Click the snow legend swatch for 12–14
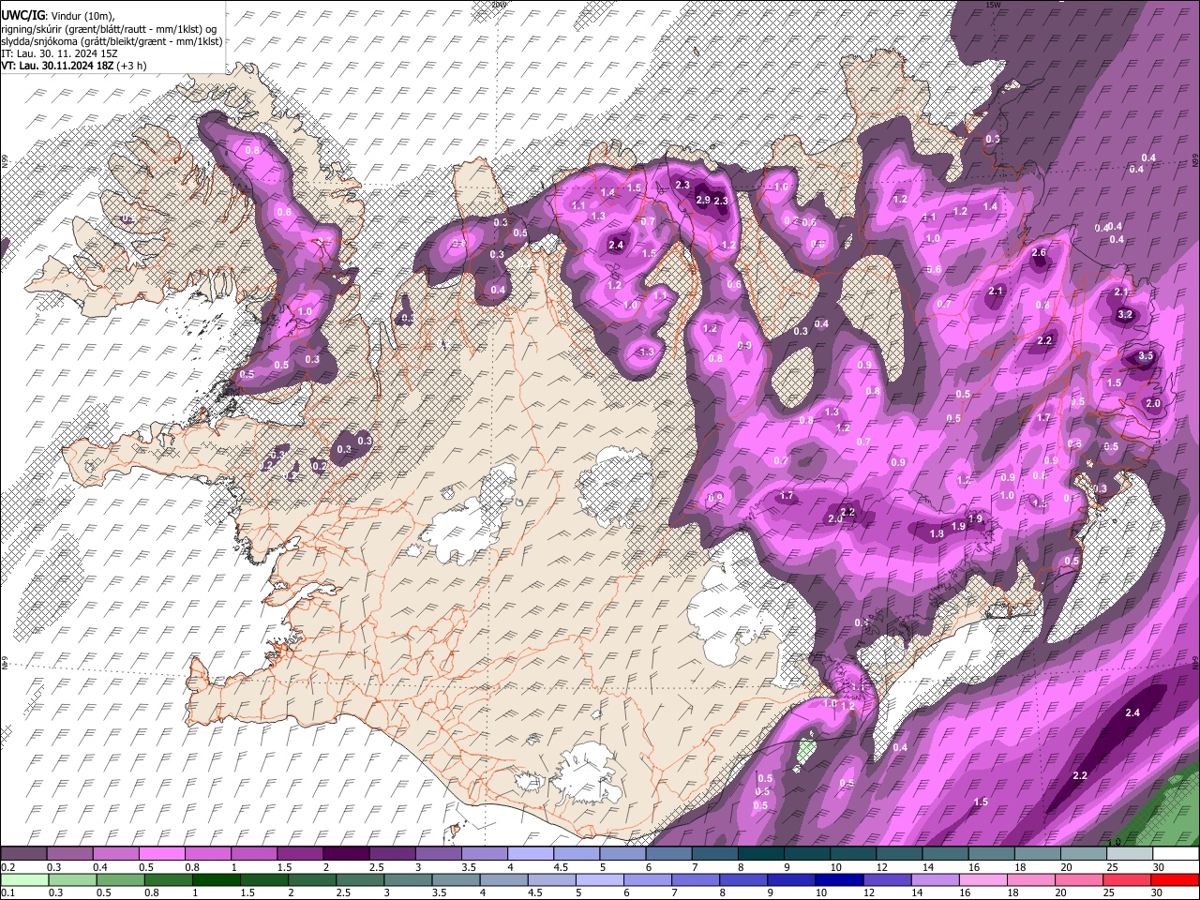1200x900 pixels. click(x=897, y=854)
